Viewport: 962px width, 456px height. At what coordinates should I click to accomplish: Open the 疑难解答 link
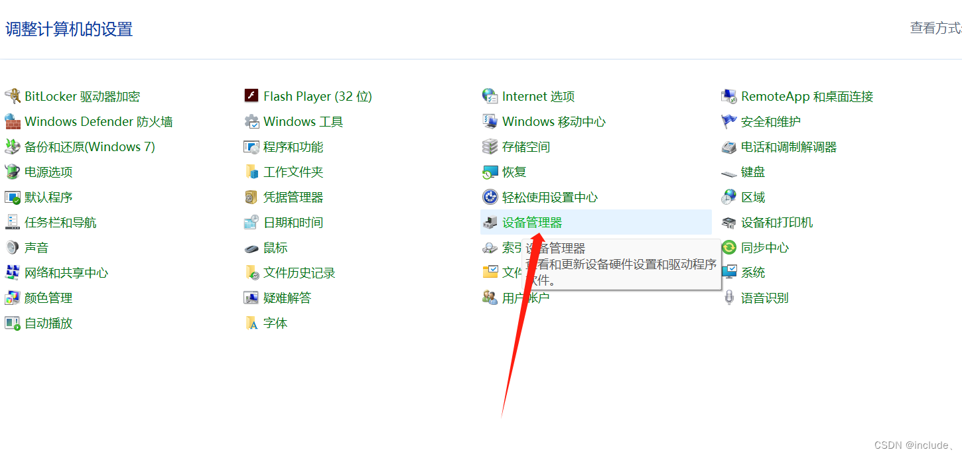(x=287, y=298)
